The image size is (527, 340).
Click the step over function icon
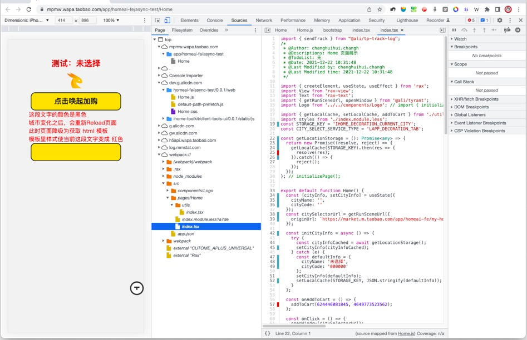point(464,30)
